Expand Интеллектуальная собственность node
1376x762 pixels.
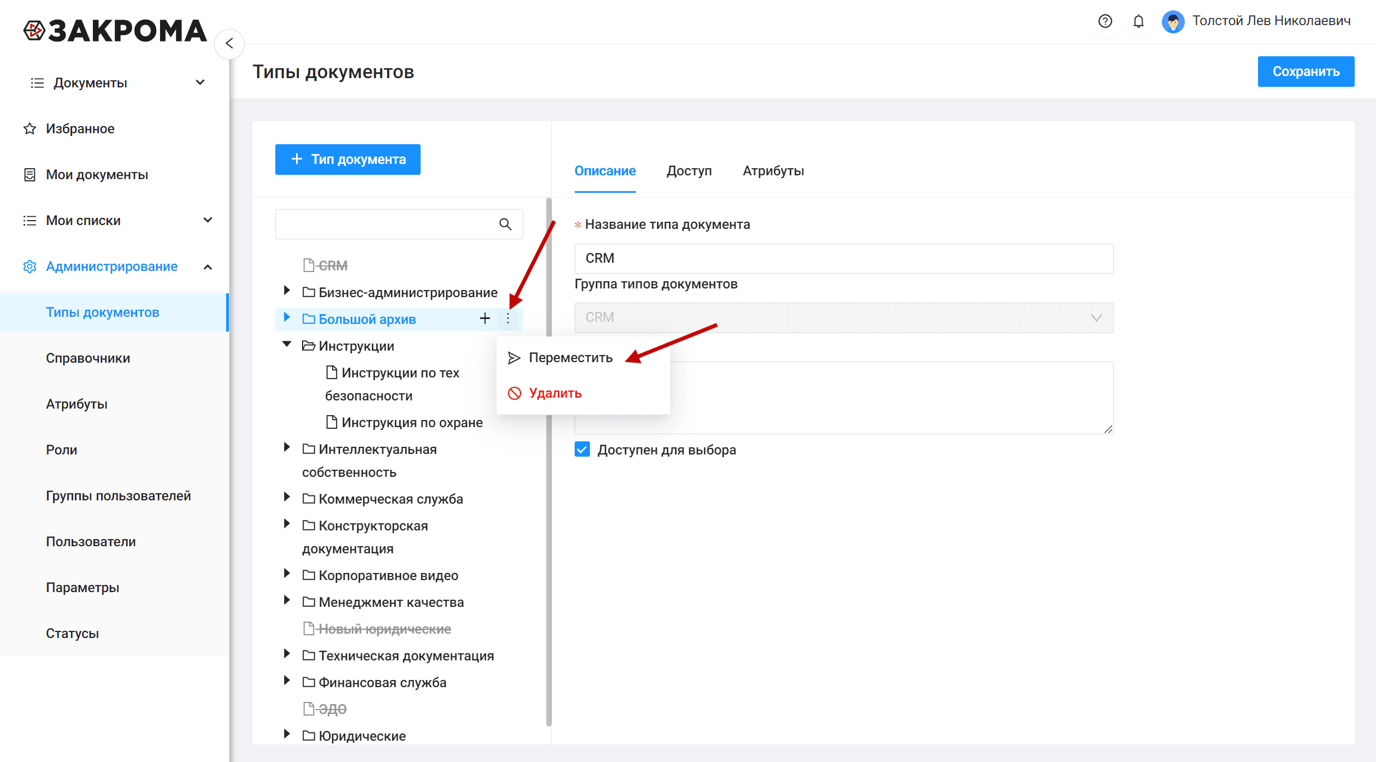pyautogui.click(x=286, y=447)
